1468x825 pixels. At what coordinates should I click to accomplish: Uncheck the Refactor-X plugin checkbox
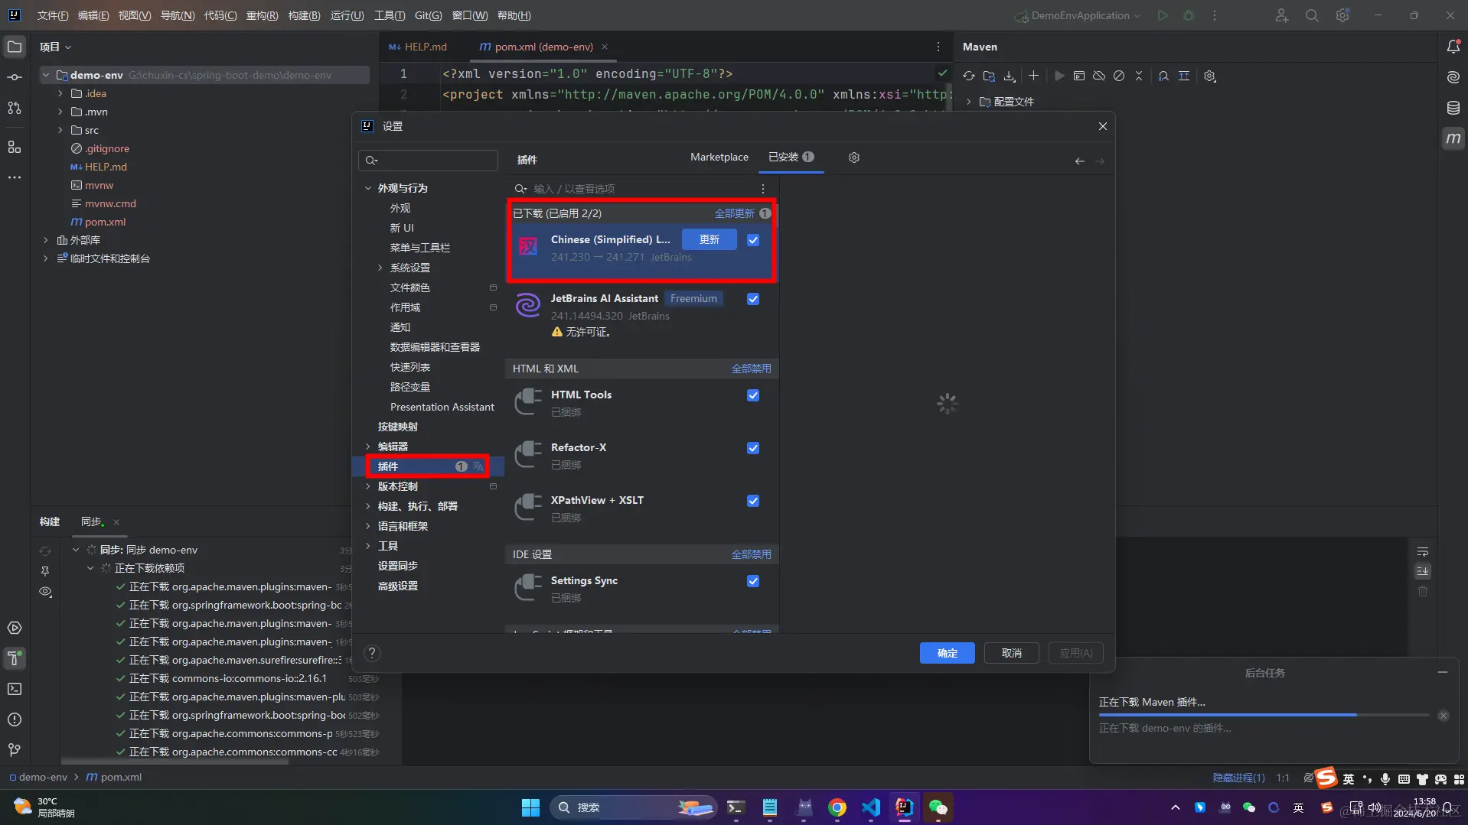(753, 448)
